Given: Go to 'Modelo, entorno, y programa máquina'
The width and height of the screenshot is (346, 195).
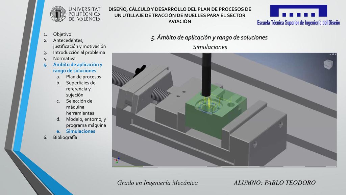Looking at the screenshot, I should [86, 122].
